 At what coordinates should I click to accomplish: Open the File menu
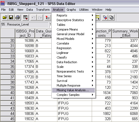click(x=3, y=10)
